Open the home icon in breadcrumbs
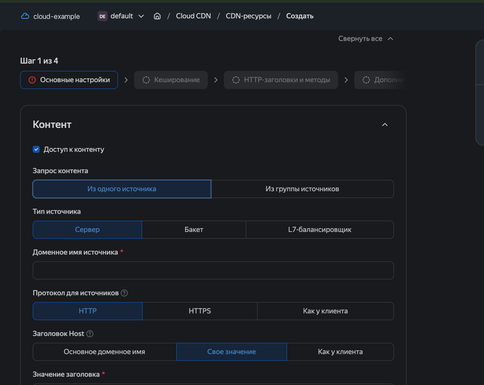The height and width of the screenshot is (385, 484). click(157, 16)
